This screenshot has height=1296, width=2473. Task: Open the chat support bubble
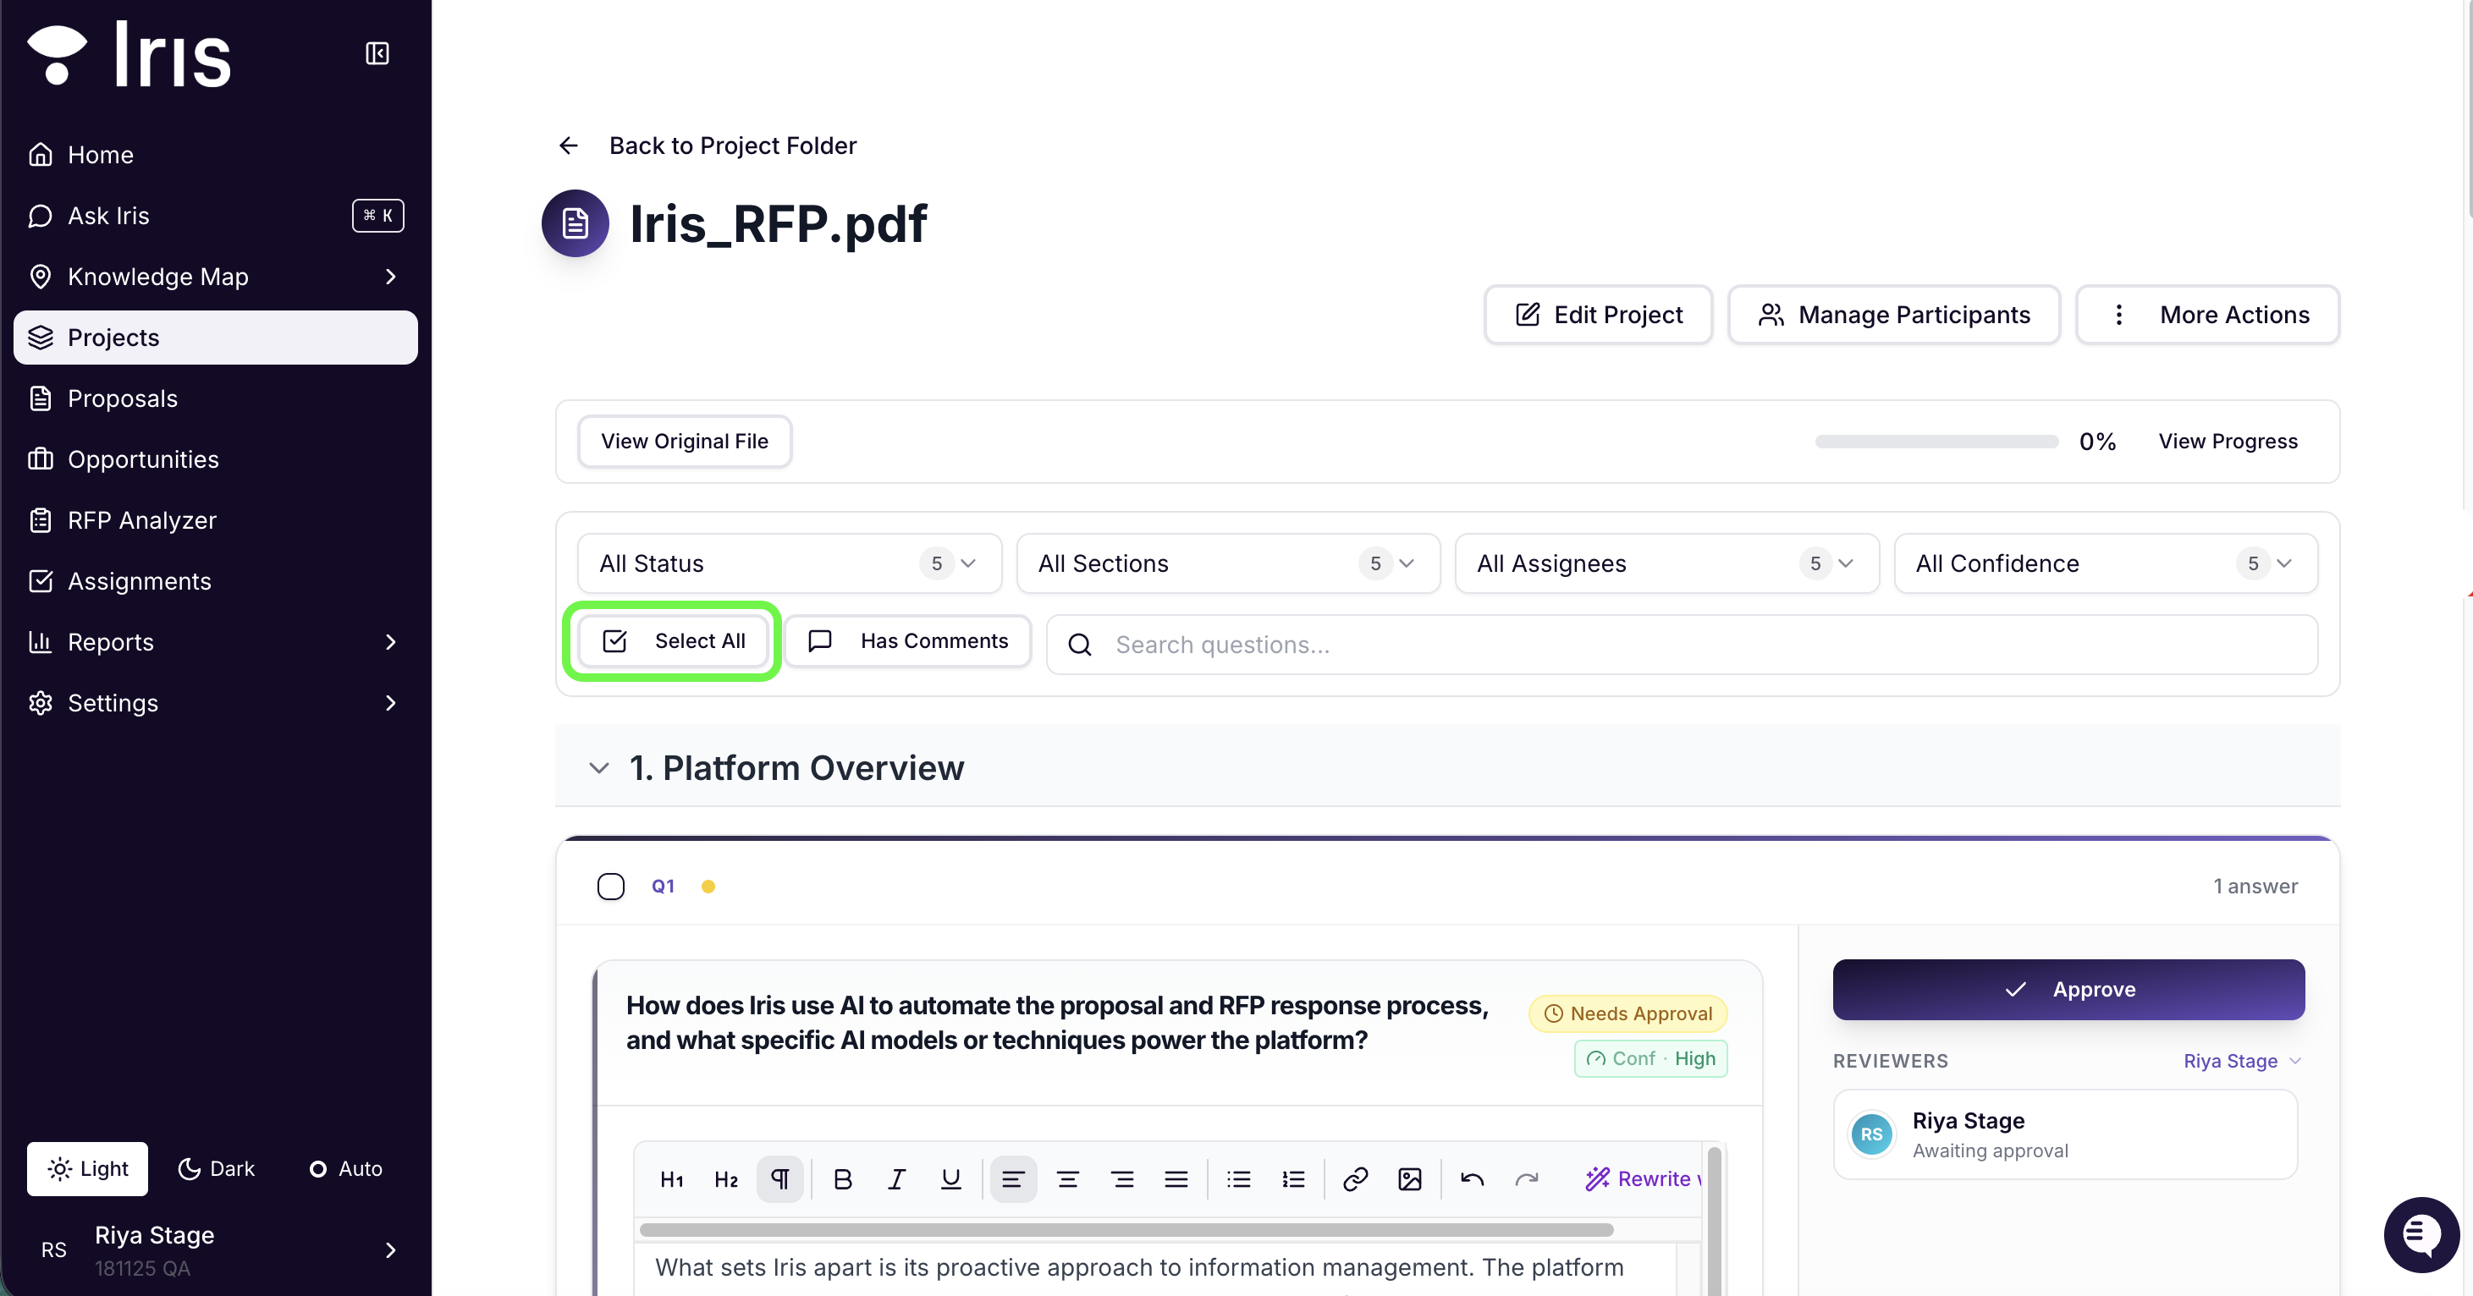(x=2421, y=1233)
